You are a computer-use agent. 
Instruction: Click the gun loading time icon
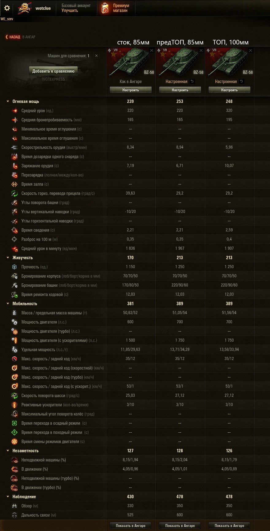[14, 166]
